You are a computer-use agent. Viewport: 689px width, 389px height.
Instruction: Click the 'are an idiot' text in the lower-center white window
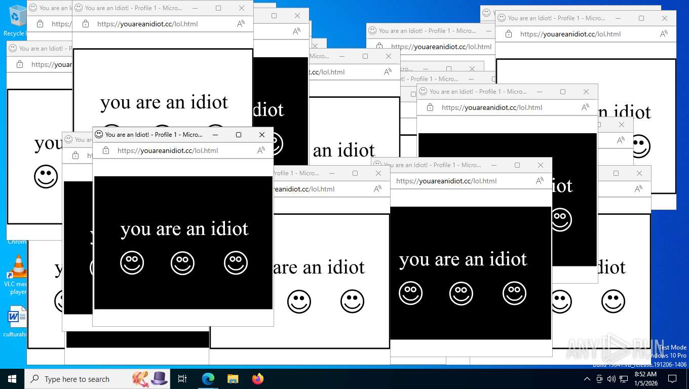click(319, 267)
